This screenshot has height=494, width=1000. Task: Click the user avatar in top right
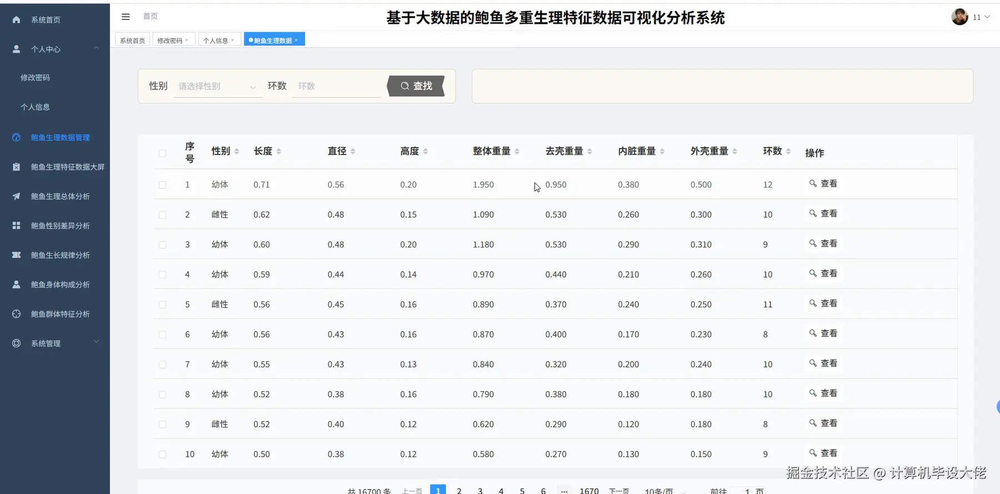coord(959,17)
